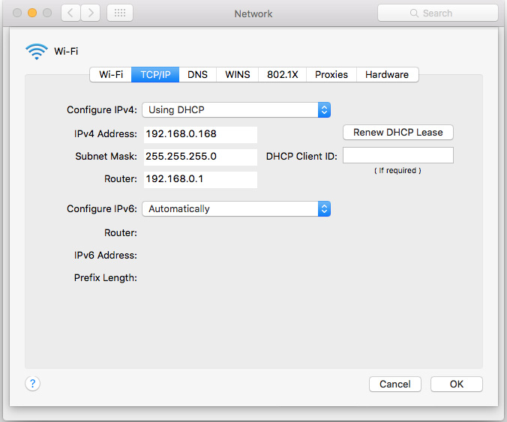Click the magnifier icon in Search
This screenshot has width=507, height=422.
pyautogui.click(x=413, y=13)
